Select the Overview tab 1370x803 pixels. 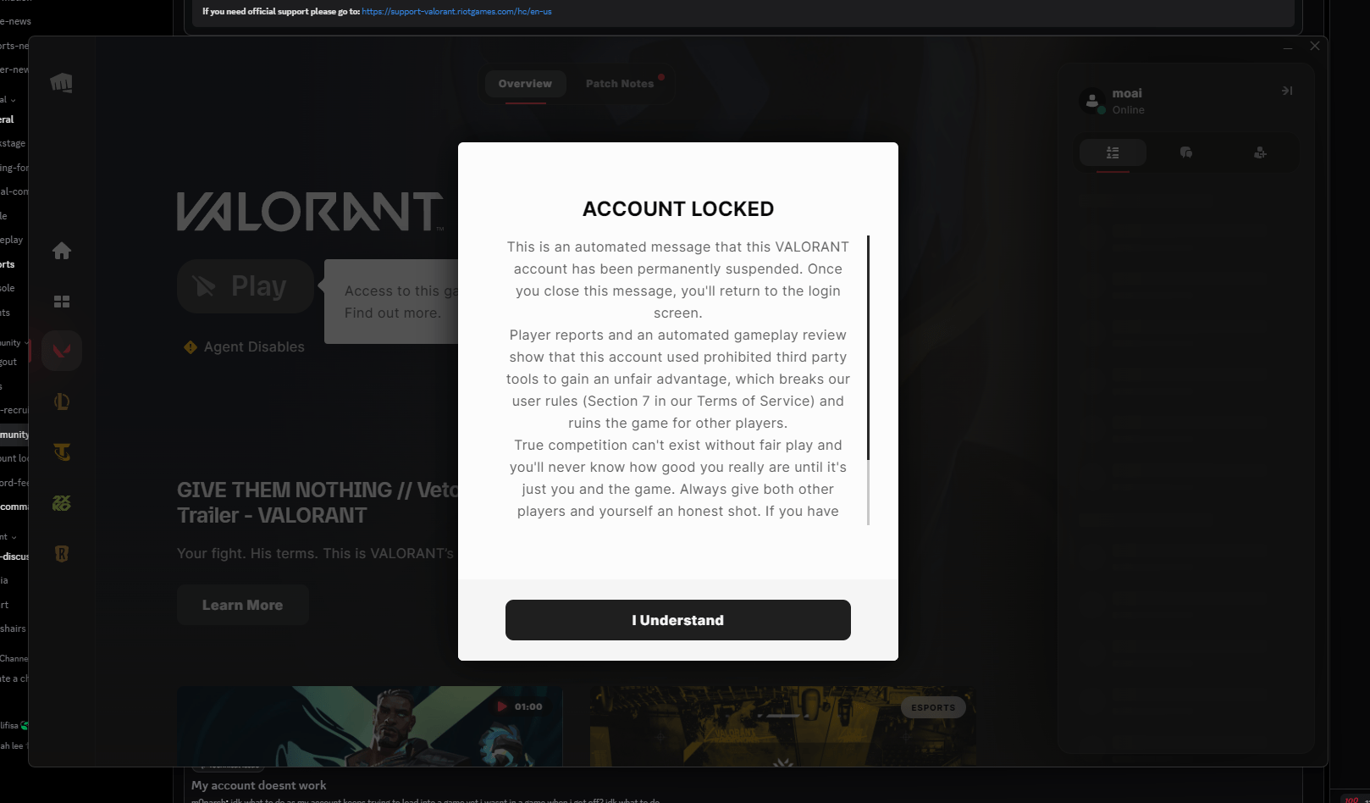tap(525, 83)
